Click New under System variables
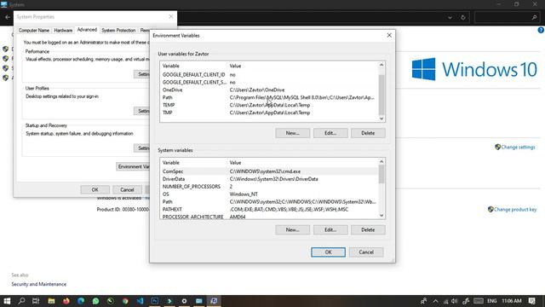Viewport: 545px width, 307px height. 292,229
